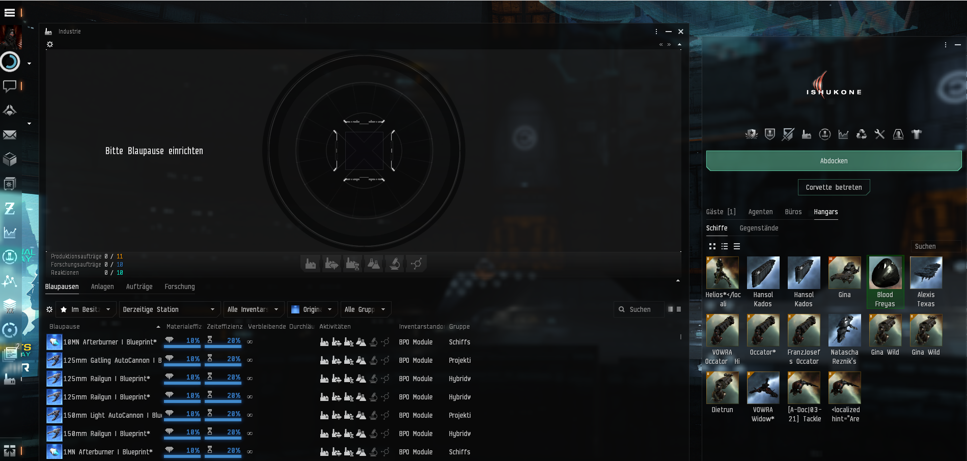The image size is (967, 461).
Task: Open the shield-and-sword station service icon
Action: click(x=788, y=134)
